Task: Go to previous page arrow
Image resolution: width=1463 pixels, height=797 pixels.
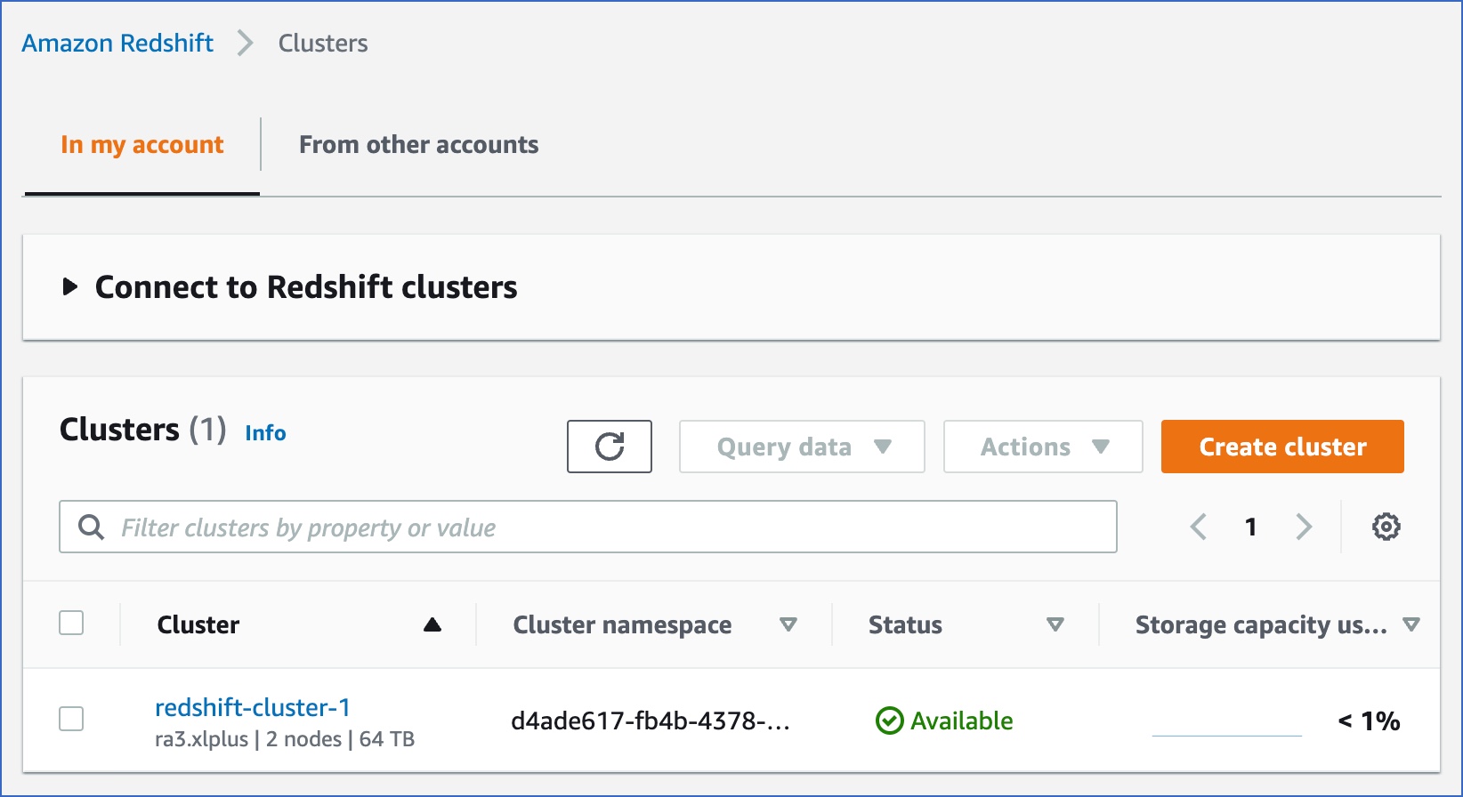Action: click(x=1199, y=527)
